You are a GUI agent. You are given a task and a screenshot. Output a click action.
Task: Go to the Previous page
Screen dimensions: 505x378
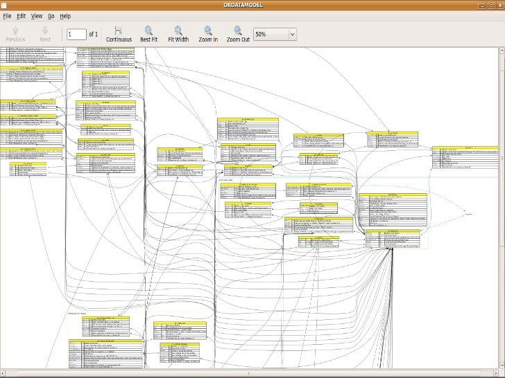coord(15,34)
